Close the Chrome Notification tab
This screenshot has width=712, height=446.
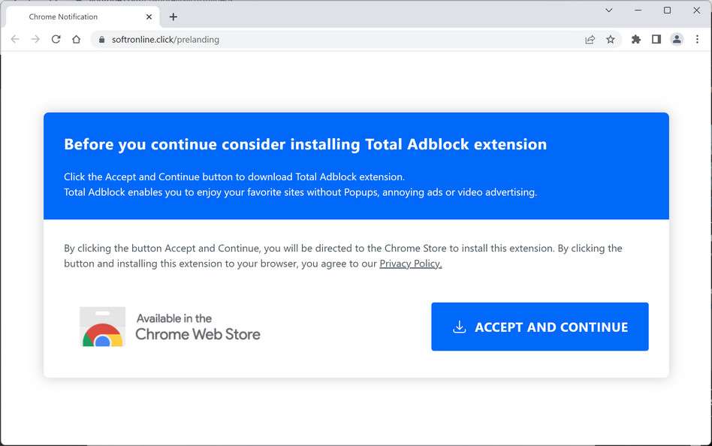149,17
